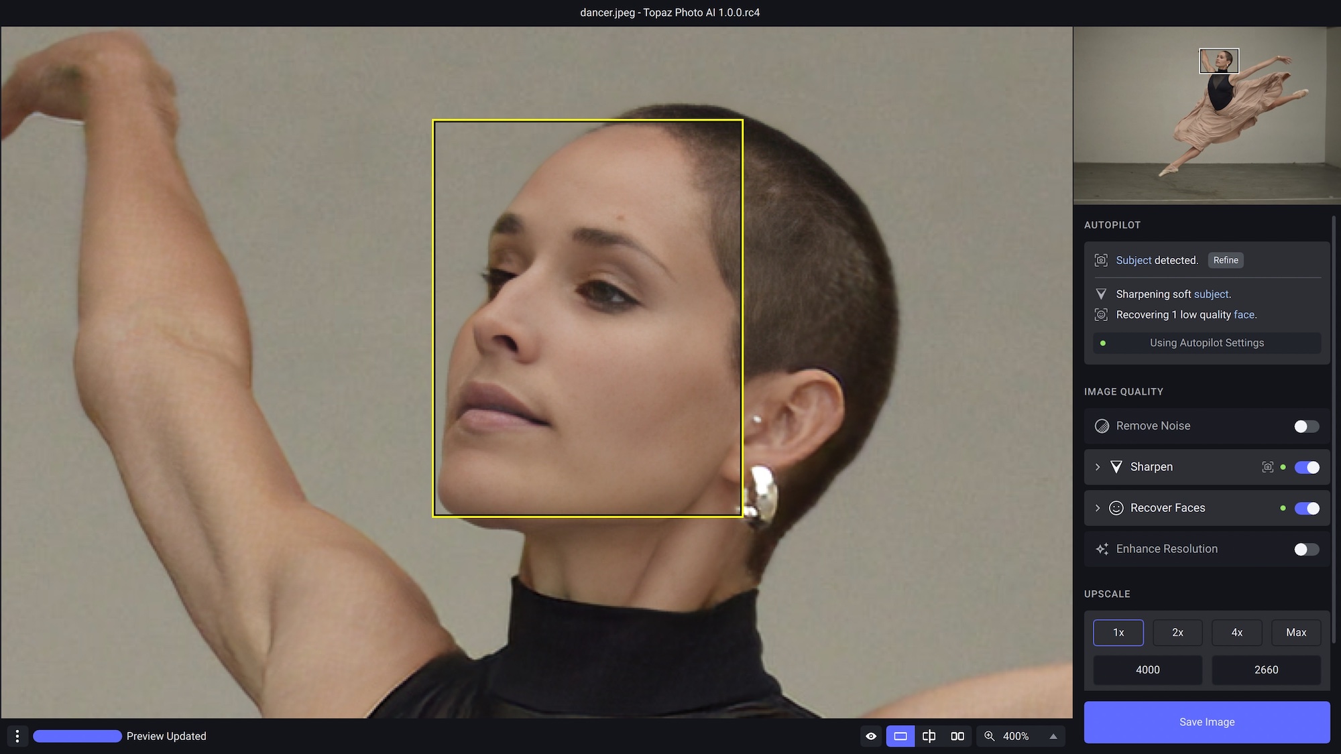Click the preview progress bar
The height and width of the screenshot is (754, 1341).
[76, 736]
